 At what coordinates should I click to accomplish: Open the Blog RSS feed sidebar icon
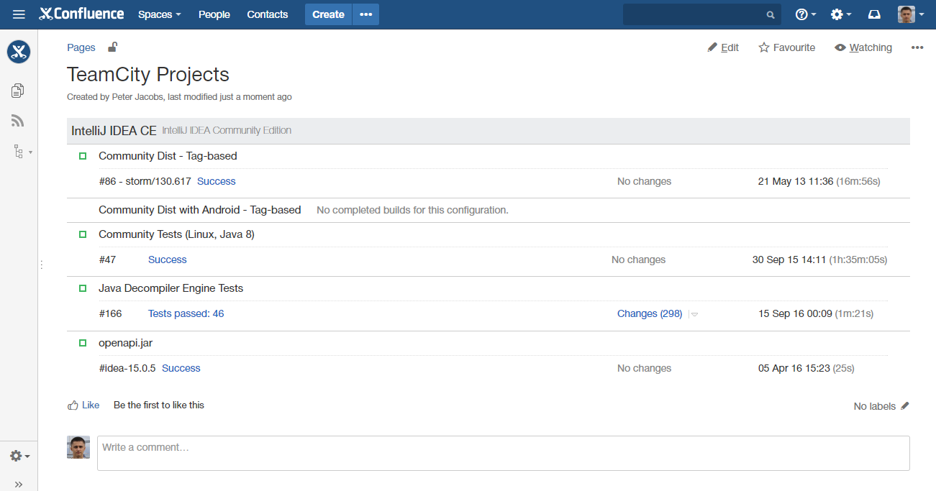tap(18, 121)
